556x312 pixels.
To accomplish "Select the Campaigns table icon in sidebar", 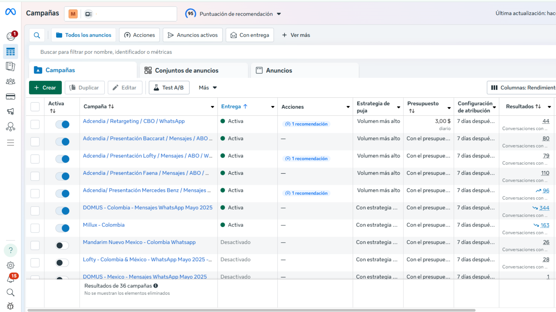I will (x=10, y=52).
